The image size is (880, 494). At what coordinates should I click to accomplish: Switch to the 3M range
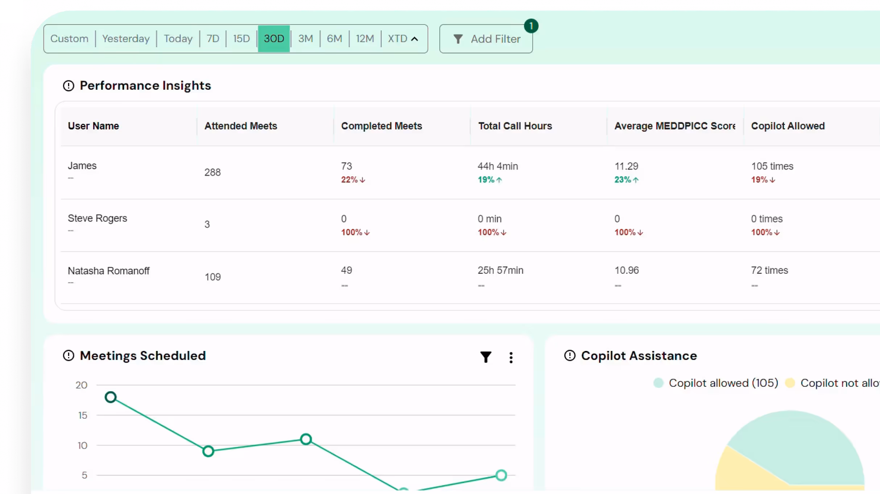[305, 39]
